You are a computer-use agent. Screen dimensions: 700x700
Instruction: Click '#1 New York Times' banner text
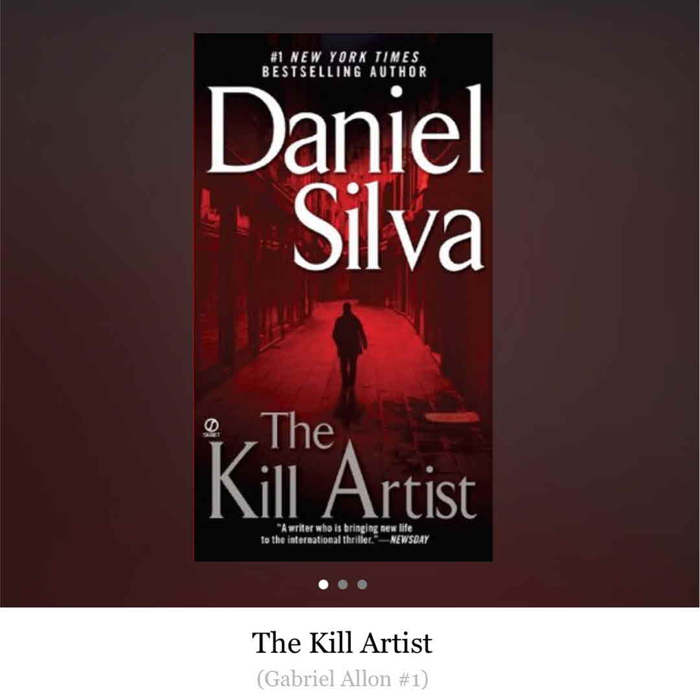tap(345, 57)
